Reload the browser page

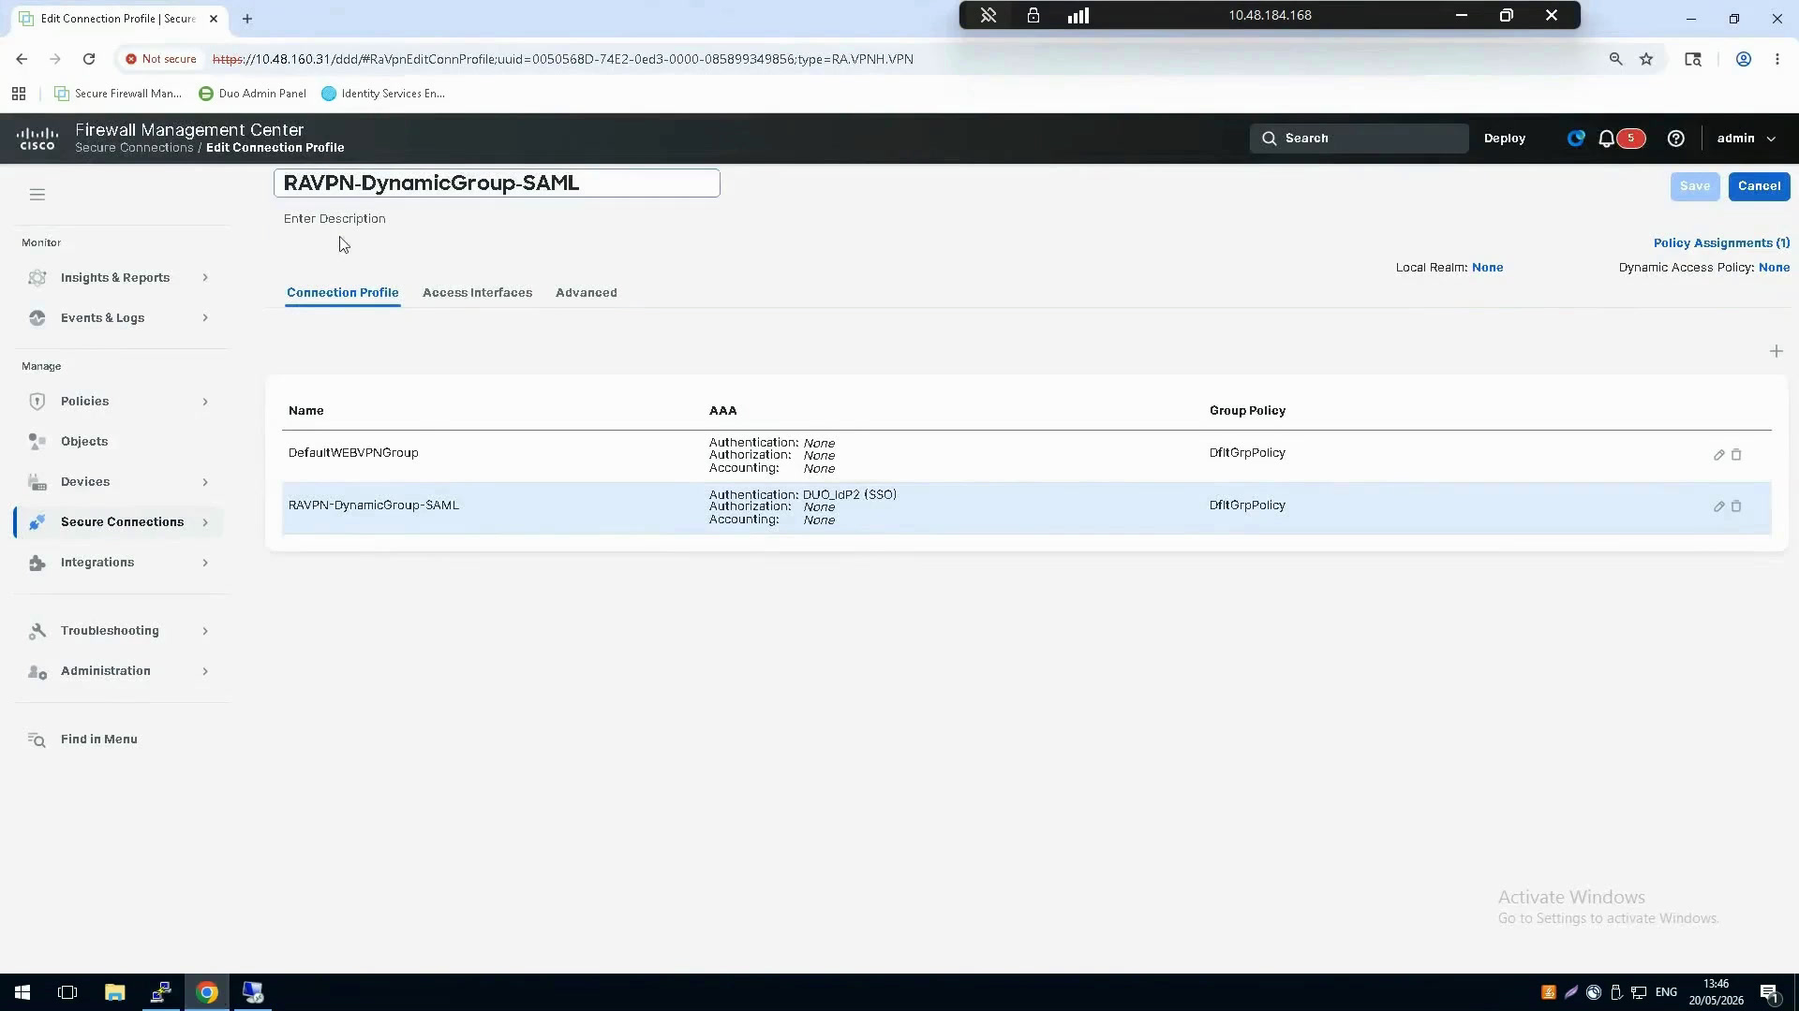coord(89,59)
